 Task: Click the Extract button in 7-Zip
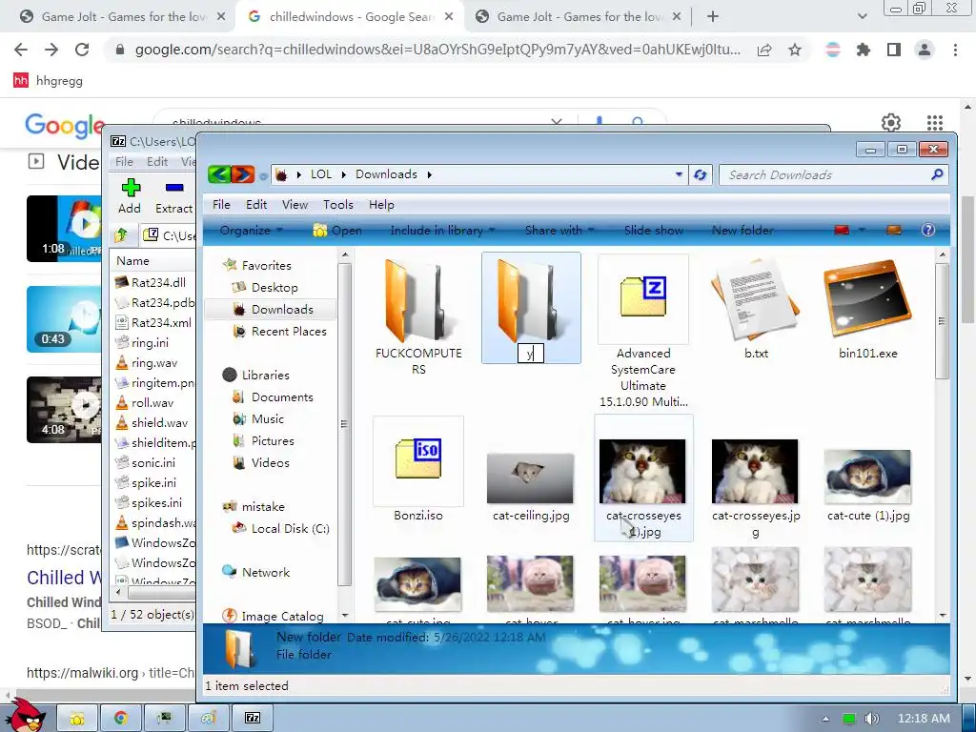click(173, 196)
